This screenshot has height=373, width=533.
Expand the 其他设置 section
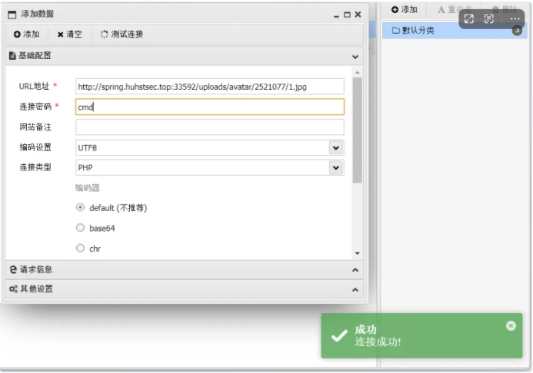(x=355, y=289)
